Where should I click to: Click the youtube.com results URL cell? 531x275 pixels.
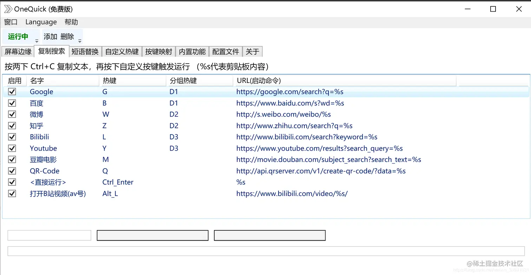coord(320,148)
